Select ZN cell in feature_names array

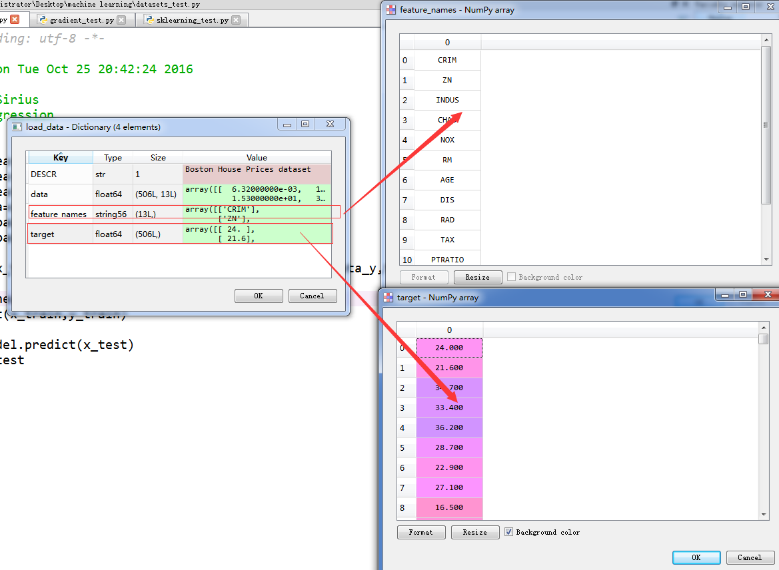[x=447, y=80]
